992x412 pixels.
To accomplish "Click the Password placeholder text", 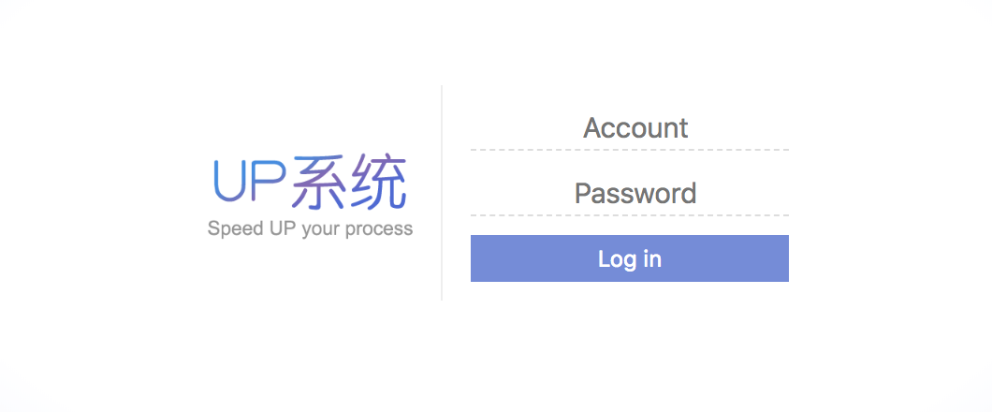I will tap(635, 194).
